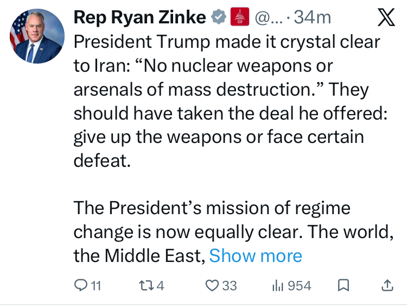Open the view analytics bar icon
407x306 pixels.
pyautogui.click(x=277, y=285)
